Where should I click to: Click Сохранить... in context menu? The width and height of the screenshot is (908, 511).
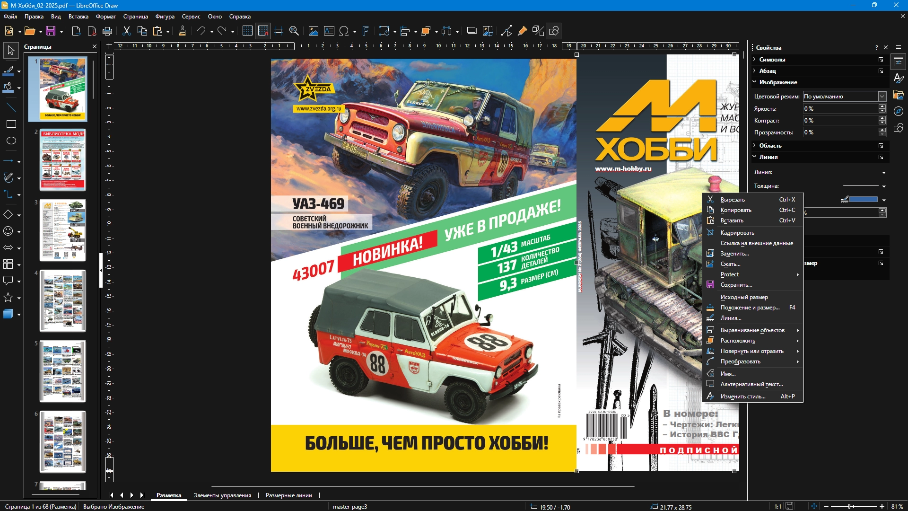[x=736, y=285]
